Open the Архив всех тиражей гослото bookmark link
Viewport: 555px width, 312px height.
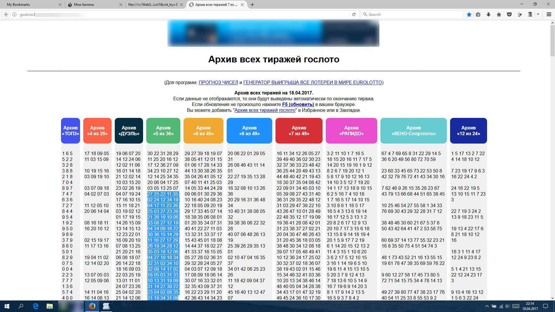coord(265,110)
